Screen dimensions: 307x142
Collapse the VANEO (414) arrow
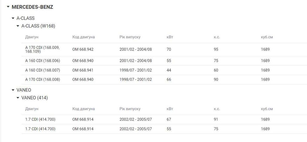click(18, 98)
